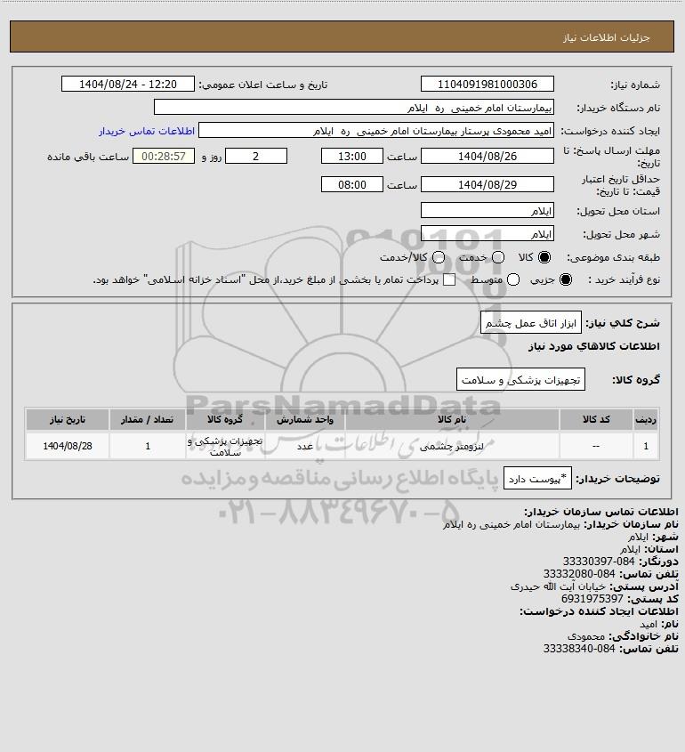Click the request creator name field
Screen dimensions: 685x752
point(376,131)
